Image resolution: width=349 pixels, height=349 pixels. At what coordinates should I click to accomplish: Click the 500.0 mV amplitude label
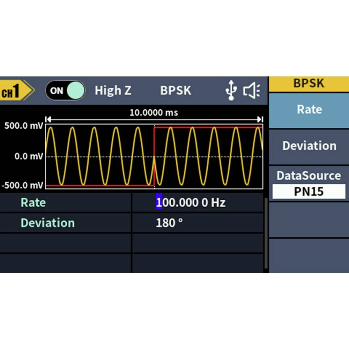(x=23, y=126)
